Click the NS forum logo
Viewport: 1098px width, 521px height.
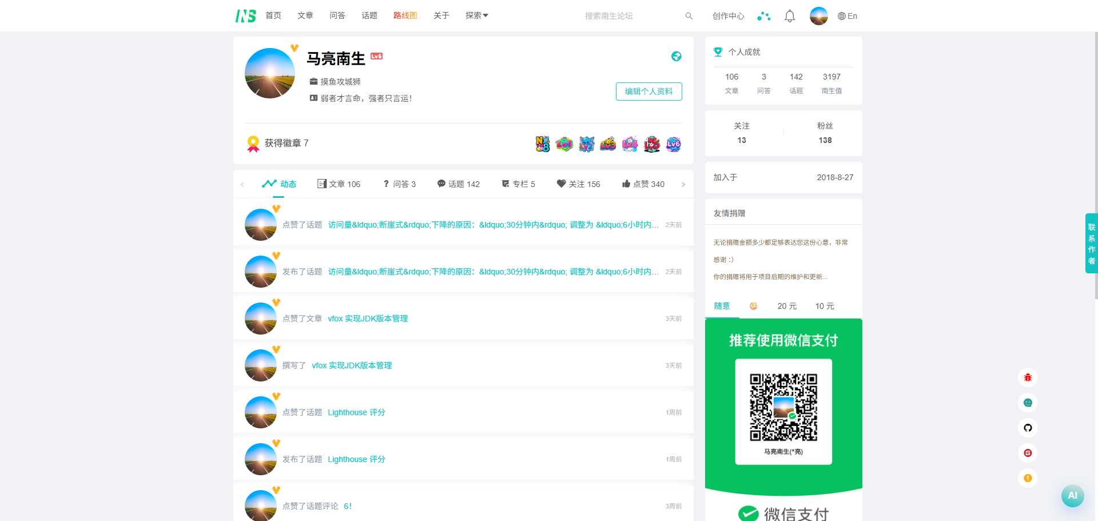click(245, 16)
